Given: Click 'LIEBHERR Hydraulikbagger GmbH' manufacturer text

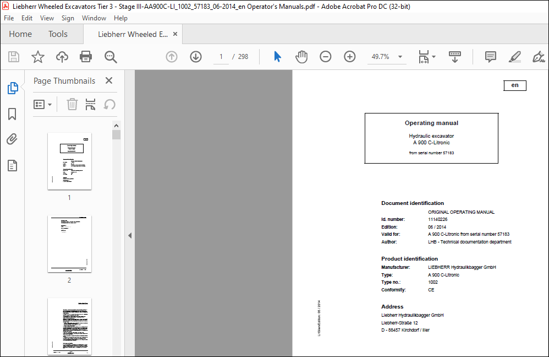Looking at the screenshot, I should 462,267.
